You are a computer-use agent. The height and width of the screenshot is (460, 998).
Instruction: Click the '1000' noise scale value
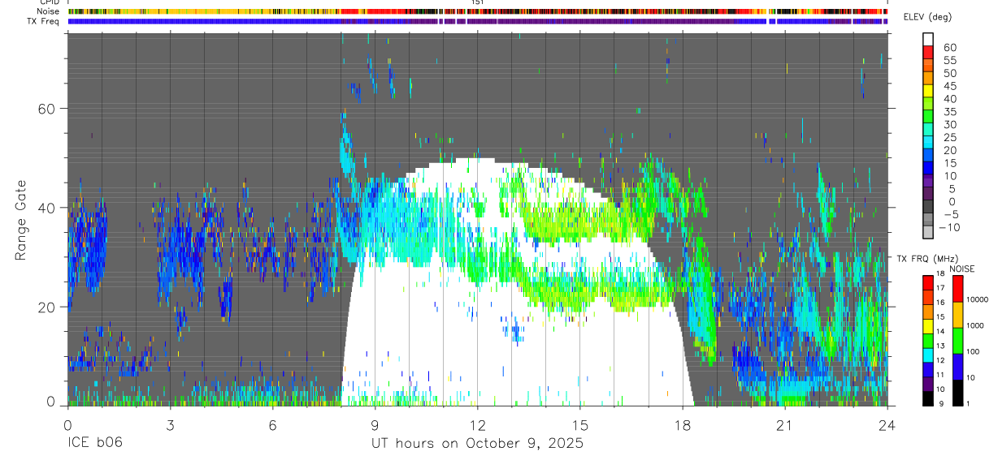tap(976, 326)
